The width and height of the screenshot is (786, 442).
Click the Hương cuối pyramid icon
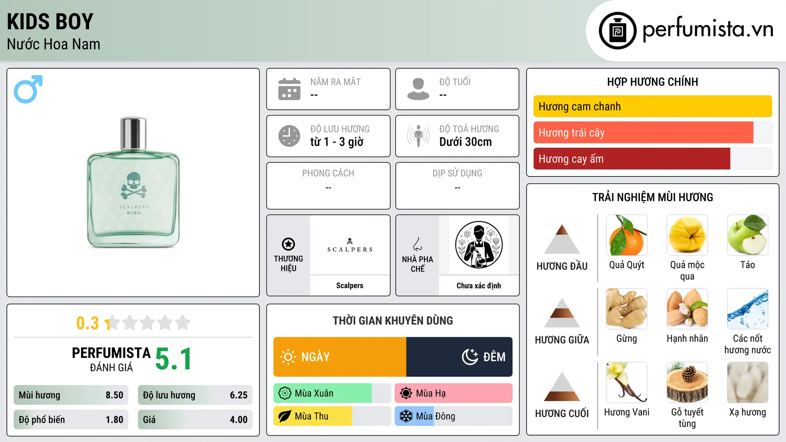pyautogui.click(x=562, y=386)
